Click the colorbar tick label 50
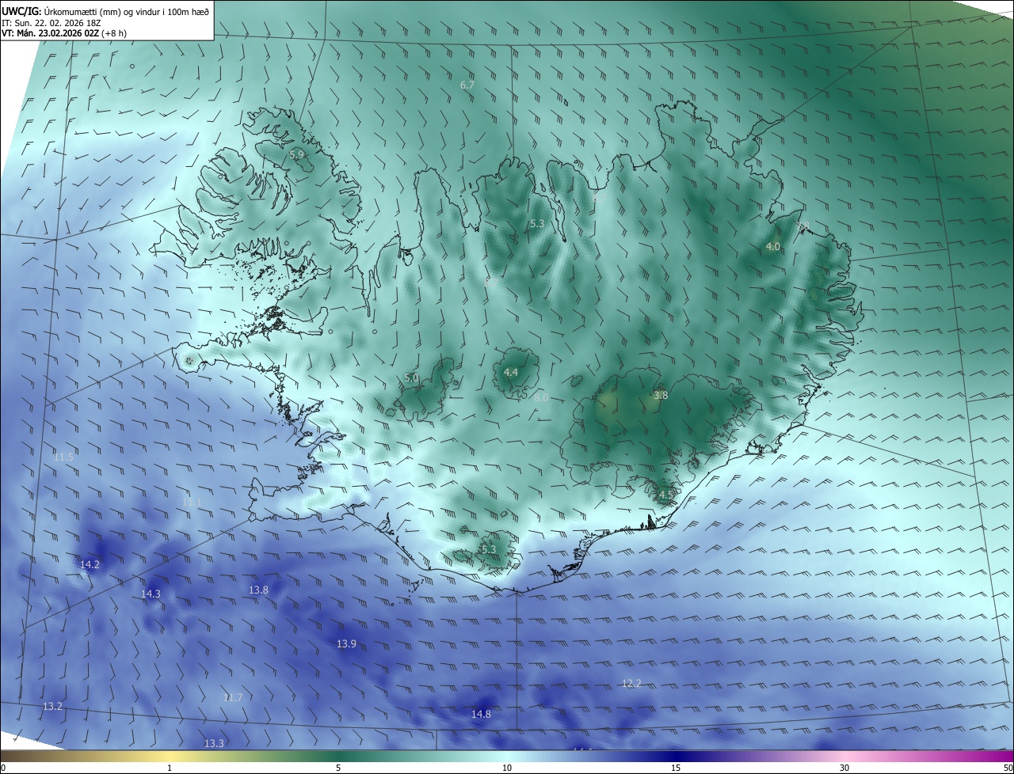The height and width of the screenshot is (774, 1014). pos(1008,768)
